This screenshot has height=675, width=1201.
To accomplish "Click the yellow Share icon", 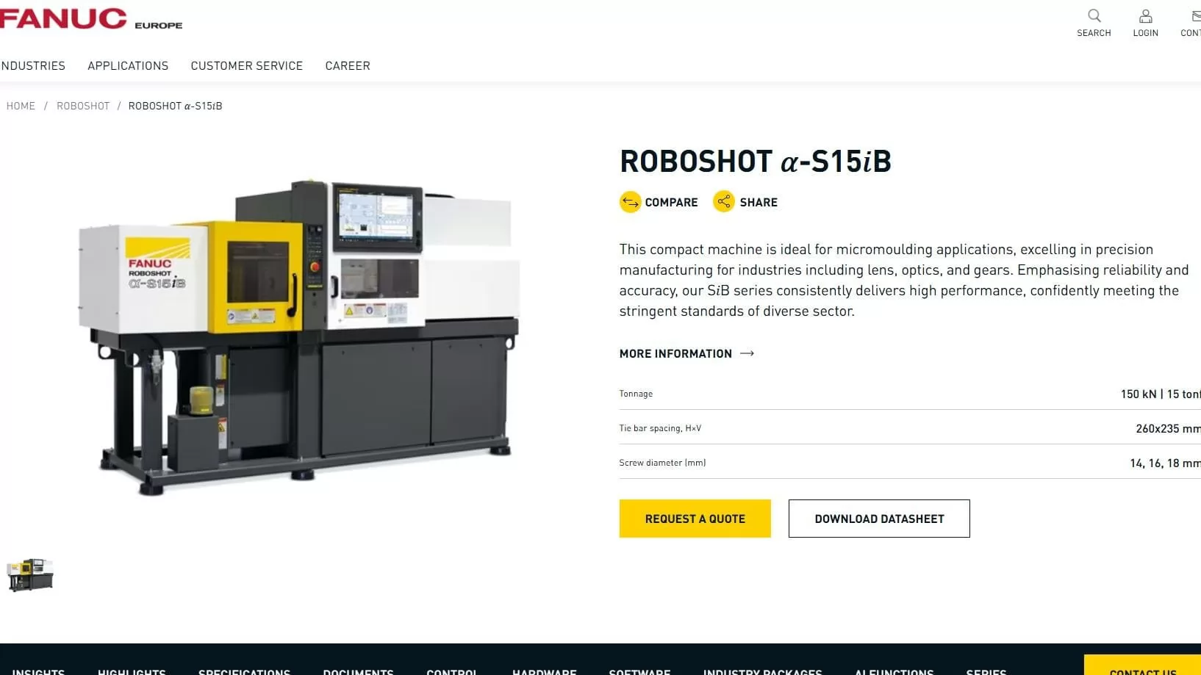I will coord(724,202).
